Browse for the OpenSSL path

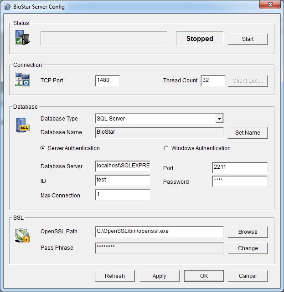pyautogui.click(x=248, y=232)
